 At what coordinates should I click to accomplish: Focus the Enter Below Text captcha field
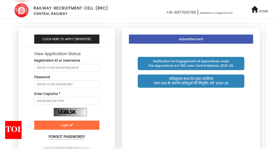pos(67,101)
